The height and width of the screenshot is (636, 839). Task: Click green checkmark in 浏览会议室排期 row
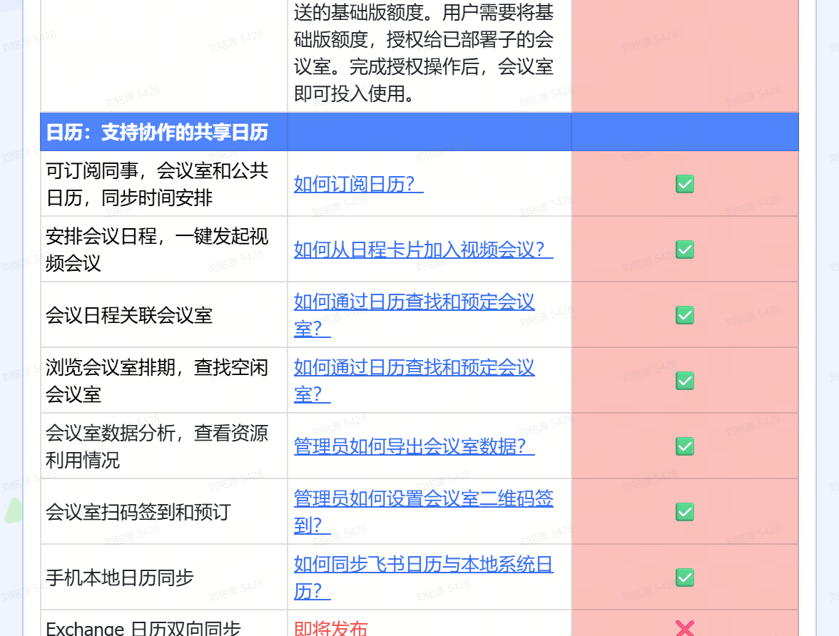point(685,380)
